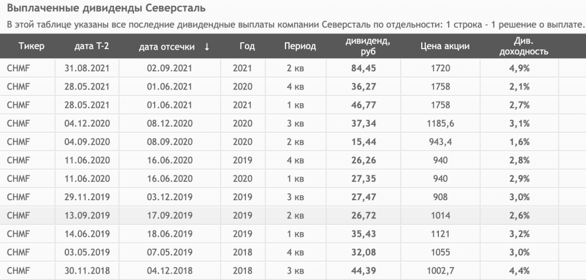Click the Год column header

click(x=247, y=46)
